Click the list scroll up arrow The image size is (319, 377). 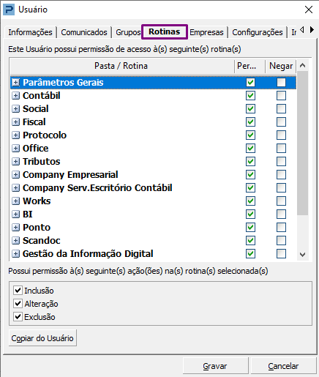pos(303,65)
